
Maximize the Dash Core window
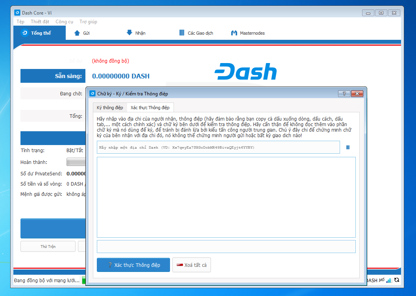(381, 13)
